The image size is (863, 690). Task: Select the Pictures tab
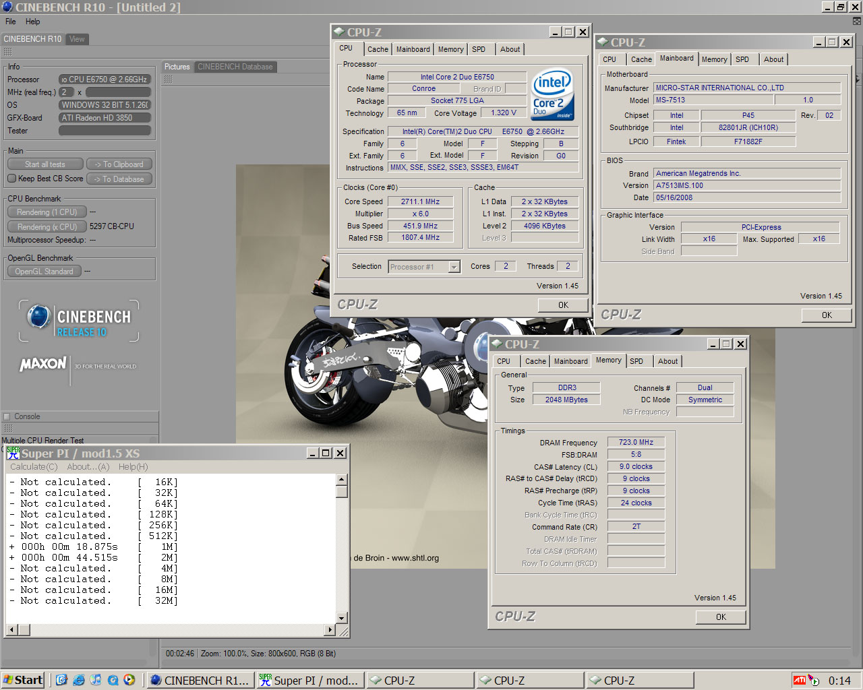tap(177, 67)
